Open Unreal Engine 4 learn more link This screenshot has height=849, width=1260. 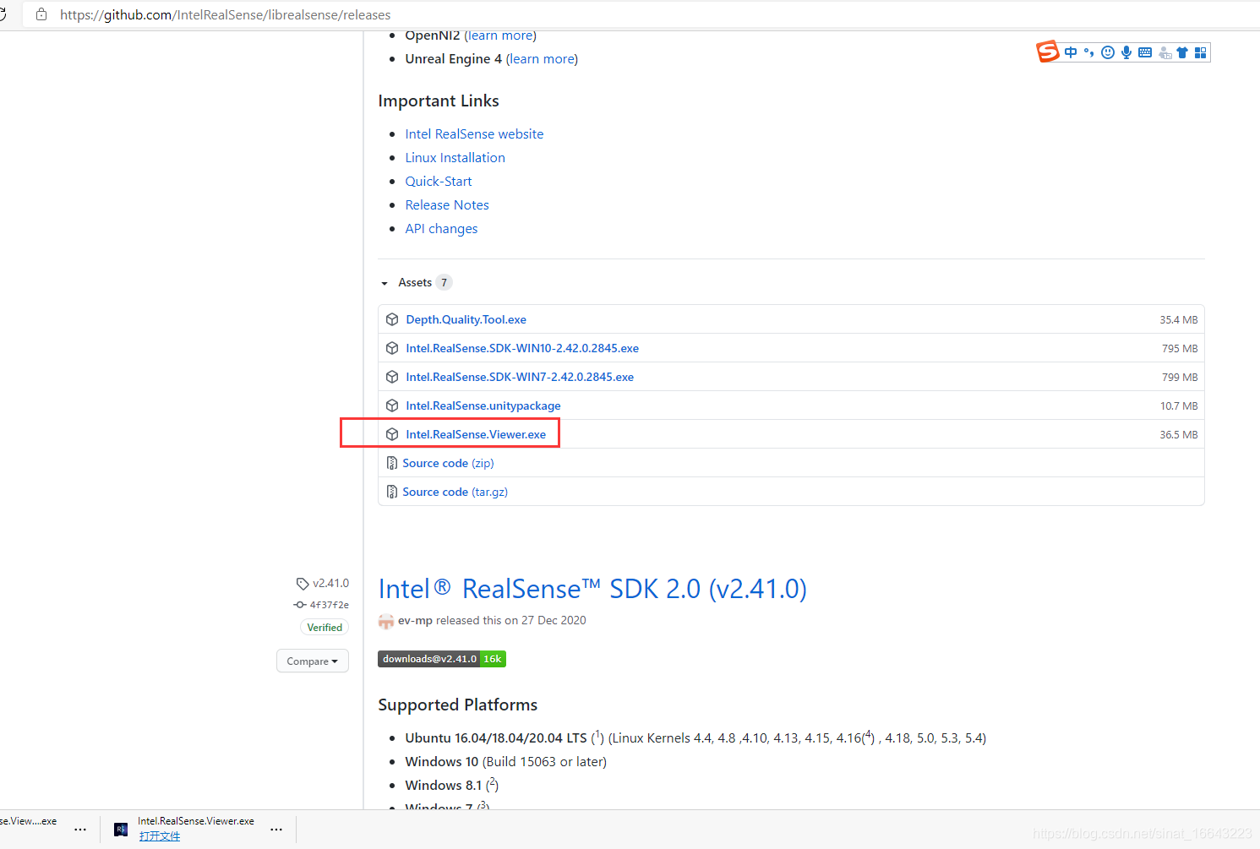point(542,59)
